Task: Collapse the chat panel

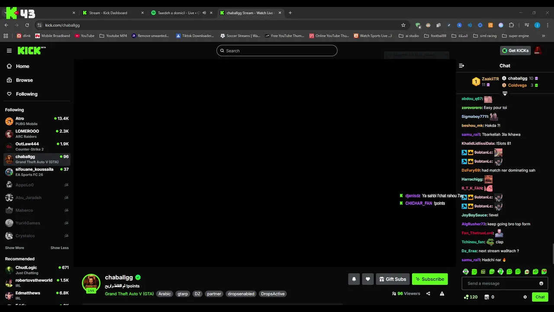Action: 461,66
